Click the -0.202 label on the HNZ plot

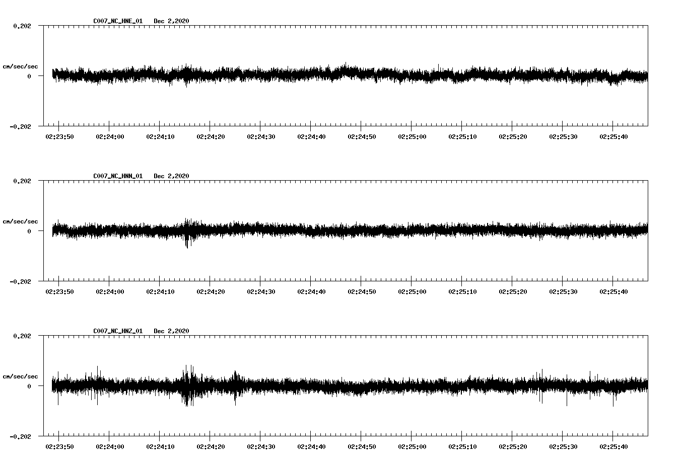pos(19,436)
